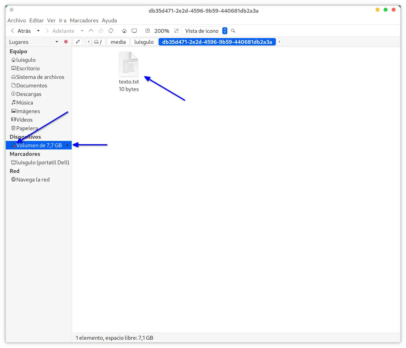Screen dimensions: 406x348
Task: Open Papelera trash in sidebar
Action: 39,128
